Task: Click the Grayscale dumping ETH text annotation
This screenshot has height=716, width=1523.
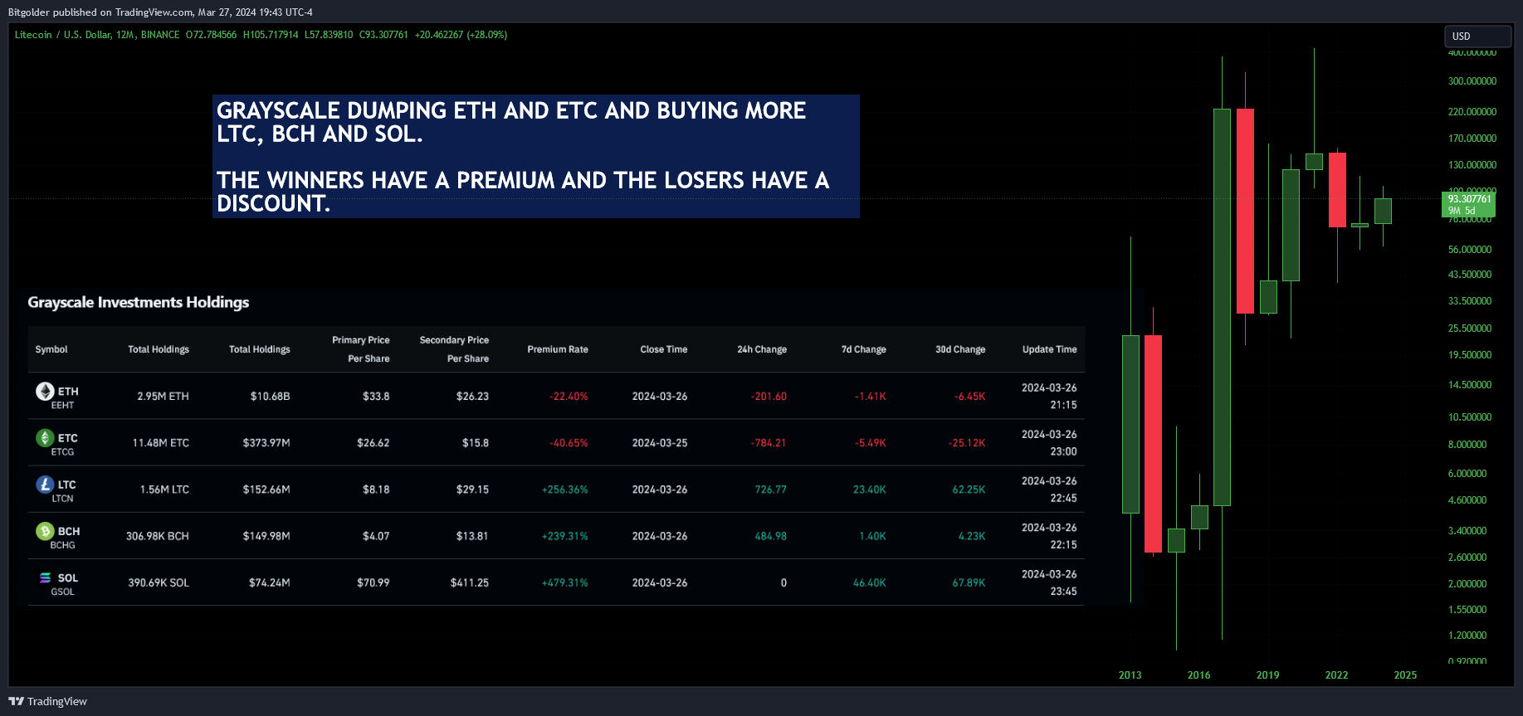Action: [536, 156]
